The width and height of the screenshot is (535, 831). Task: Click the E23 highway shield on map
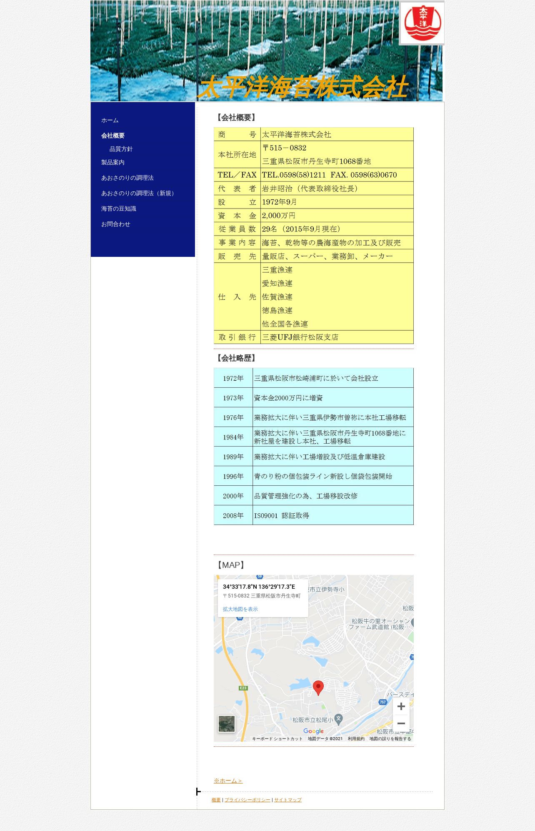tap(243, 688)
